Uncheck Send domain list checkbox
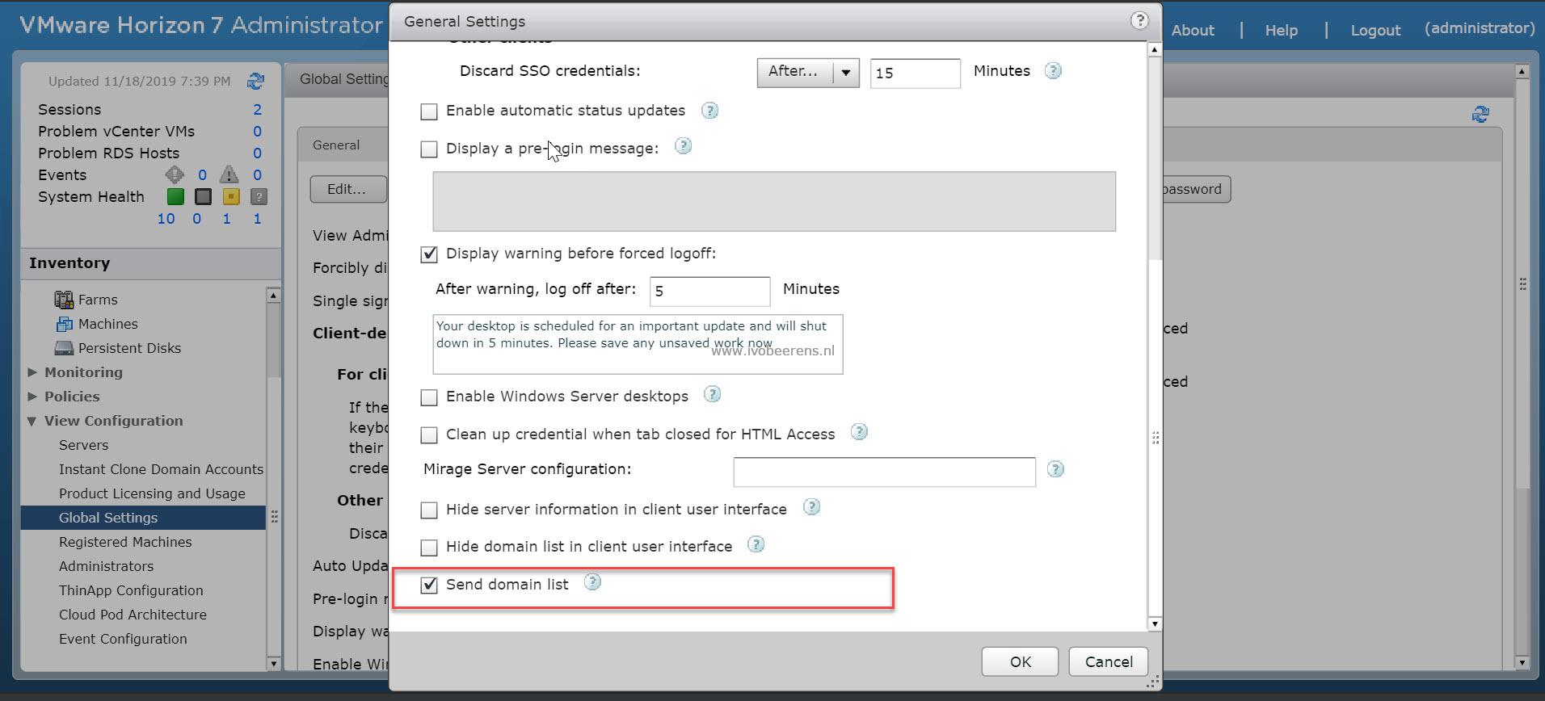 tap(429, 585)
